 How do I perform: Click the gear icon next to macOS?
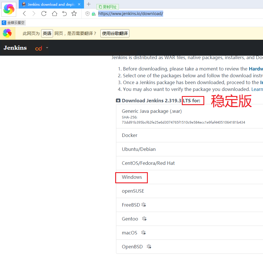click(x=143, y=233)
